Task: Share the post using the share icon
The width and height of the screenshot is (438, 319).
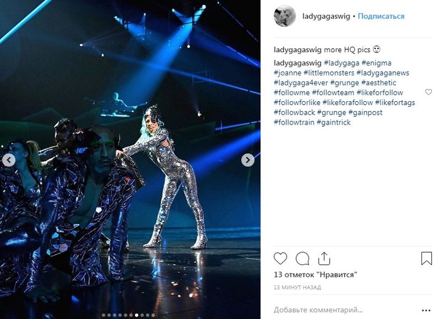Action: click(x=324, y=258)
